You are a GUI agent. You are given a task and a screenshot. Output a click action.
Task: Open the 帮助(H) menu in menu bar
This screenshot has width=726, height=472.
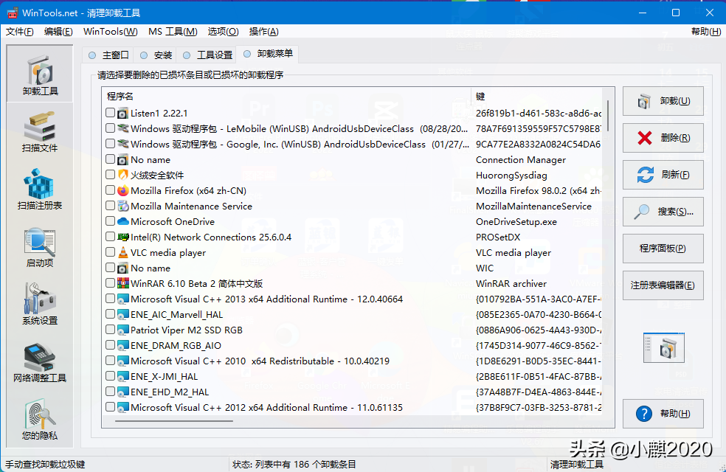click(706, 32)
